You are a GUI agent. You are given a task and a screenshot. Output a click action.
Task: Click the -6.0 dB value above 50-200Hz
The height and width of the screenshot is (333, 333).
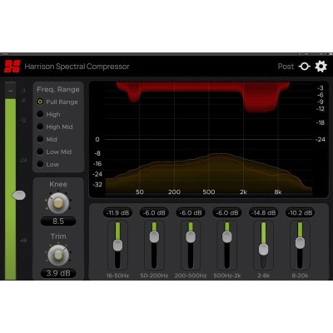(x=154, y=213)
